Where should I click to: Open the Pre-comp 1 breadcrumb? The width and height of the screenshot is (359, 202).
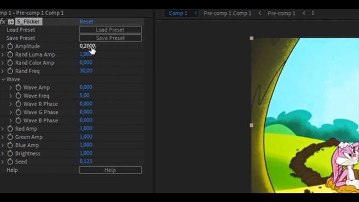point(282,13)
